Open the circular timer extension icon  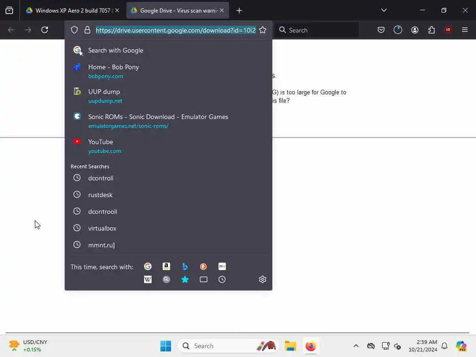point(398,30)
